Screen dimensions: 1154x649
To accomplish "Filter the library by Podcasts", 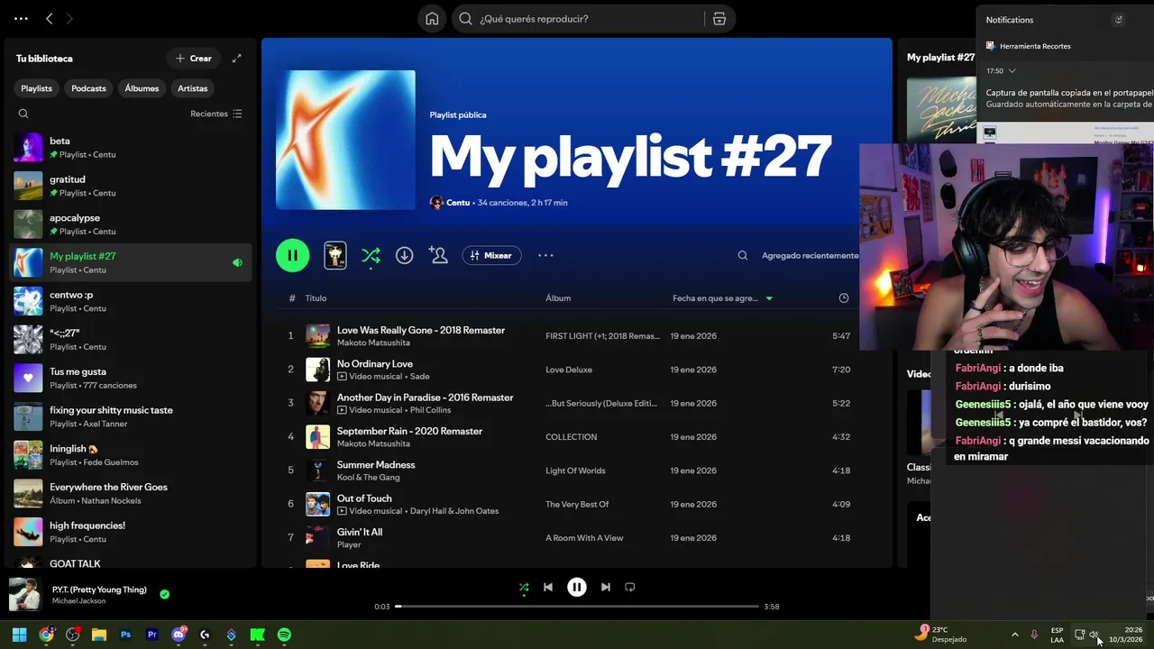I will 88,88.
